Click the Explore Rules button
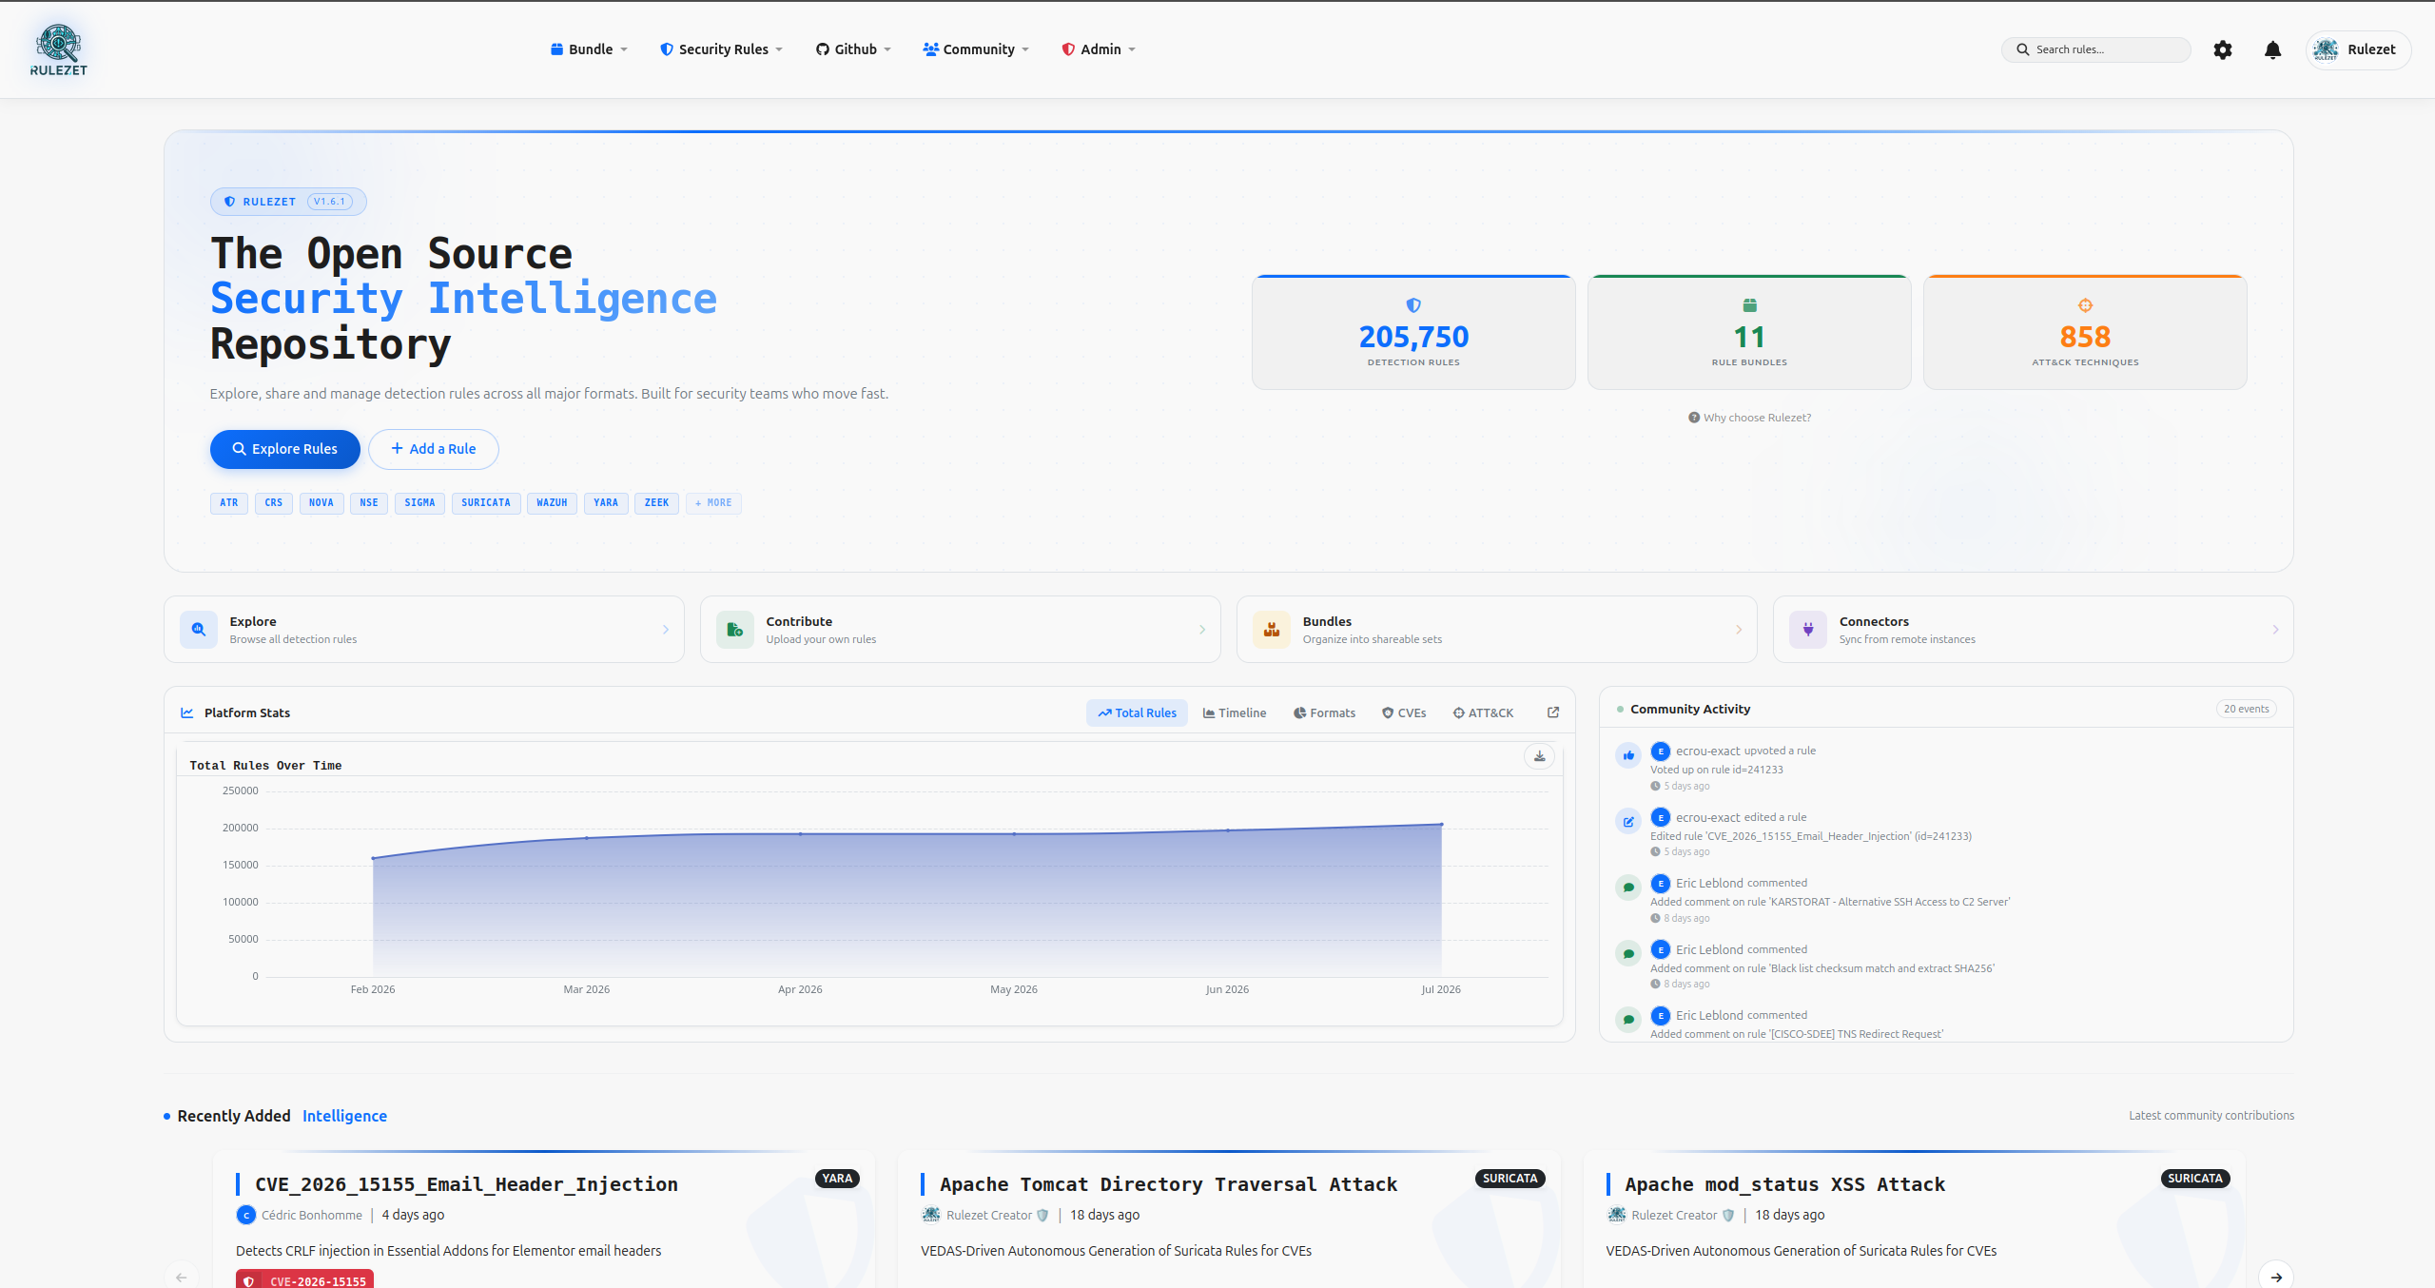The height and width of the screenshot is (1288, 2435). [x=285, y=449]
